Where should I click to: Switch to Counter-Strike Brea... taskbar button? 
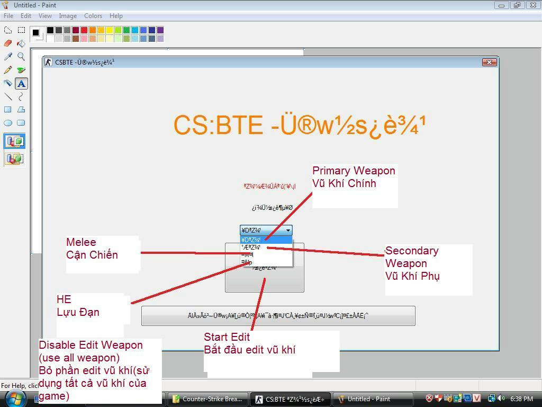coord(208,399)
